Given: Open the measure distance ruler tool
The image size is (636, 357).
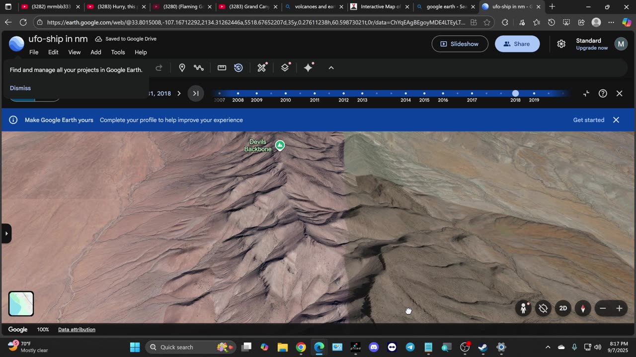Looking at the screenshot, I should (x=222, y=68).
